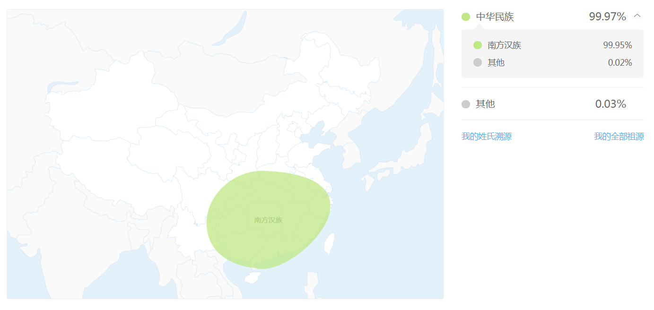Click the gray dot beside 其他 0.03%
The image size is (654, 310).
[466, 104]
